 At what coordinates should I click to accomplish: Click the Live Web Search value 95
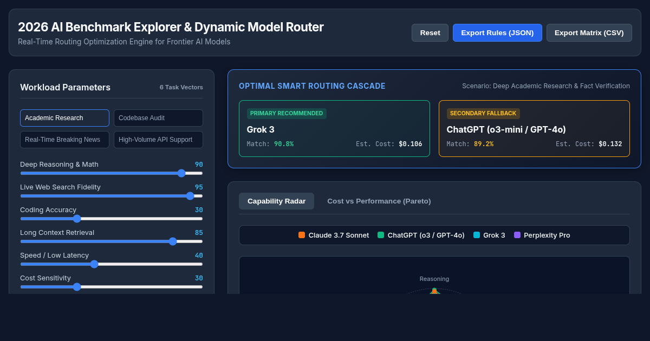coord(199,187)
